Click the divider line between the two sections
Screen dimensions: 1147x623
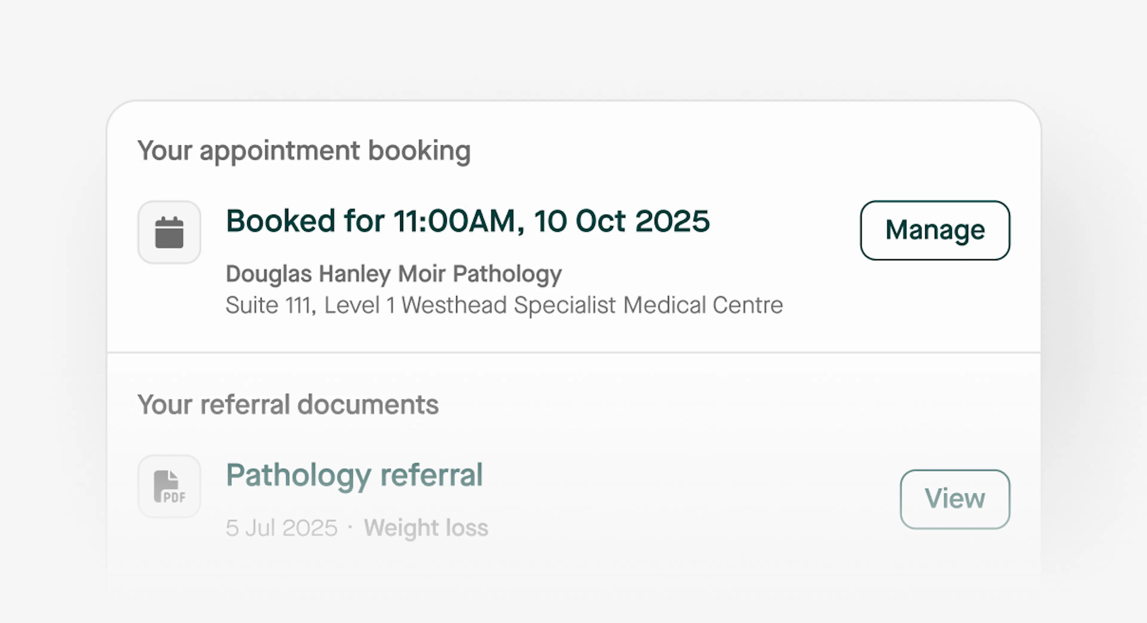click(573, 353)
